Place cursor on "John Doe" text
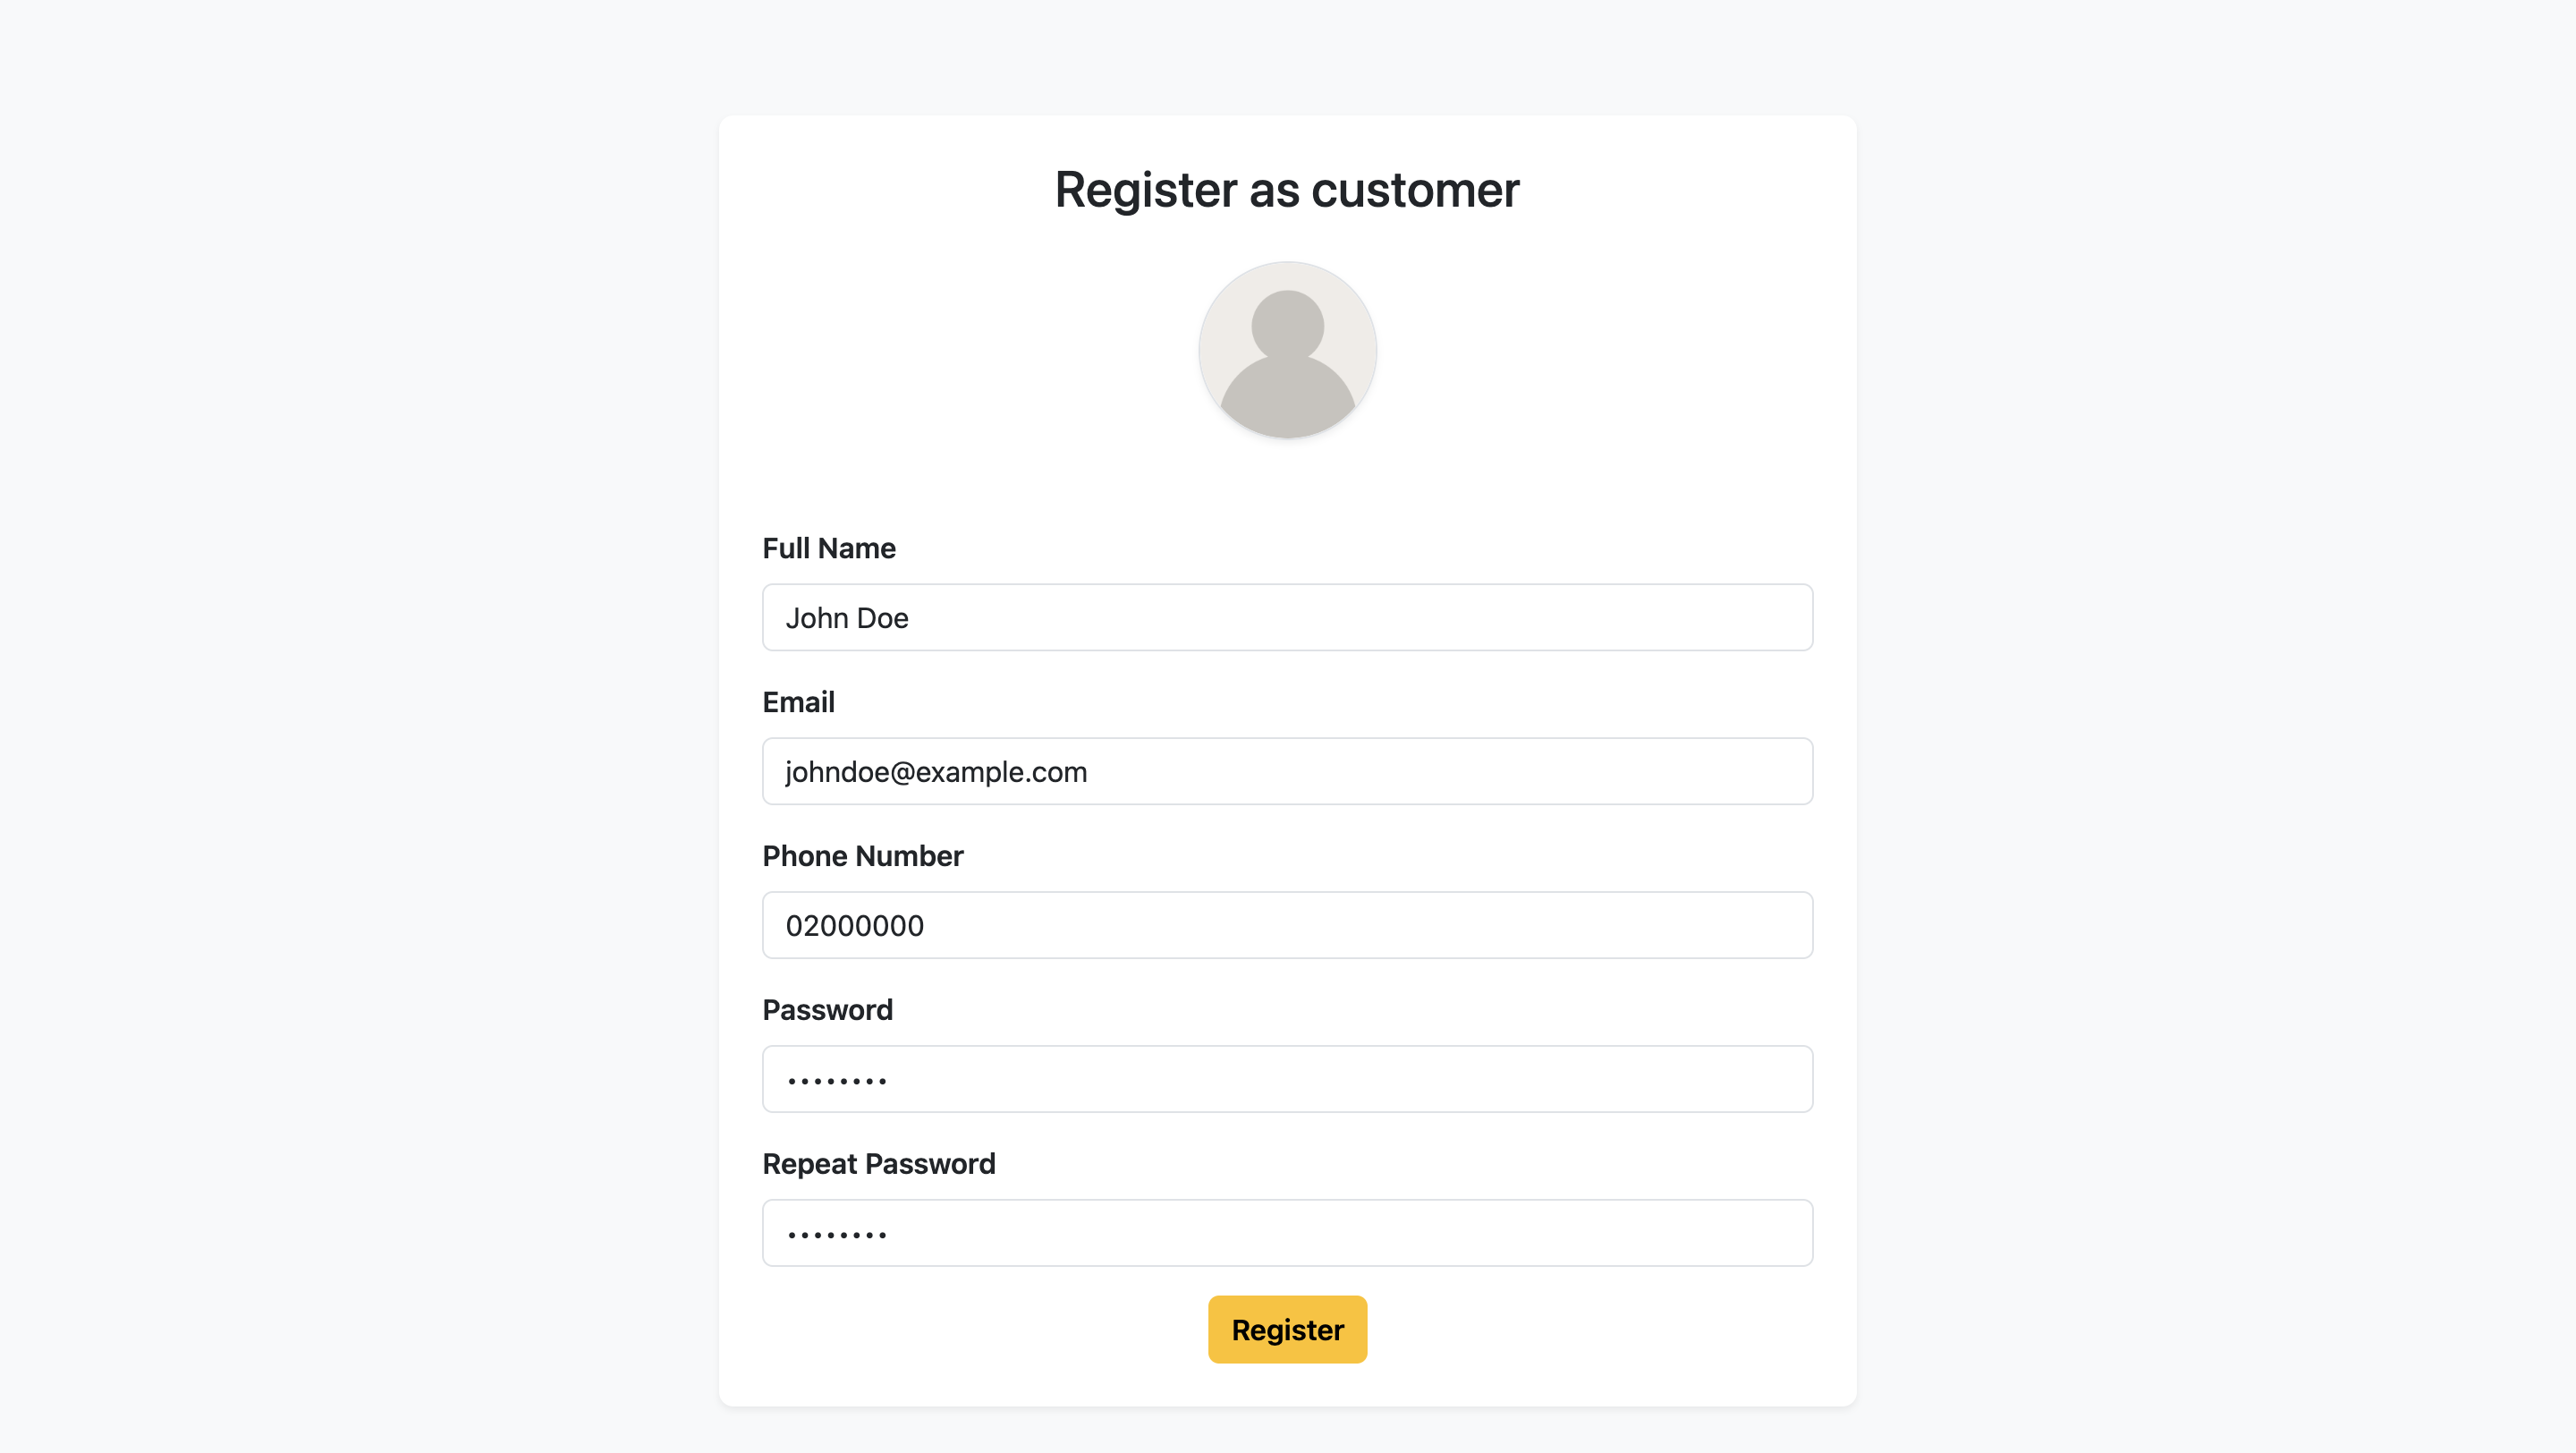Image resolution: width=2576 pixels, height=1453 pixels. click(847, 618)
